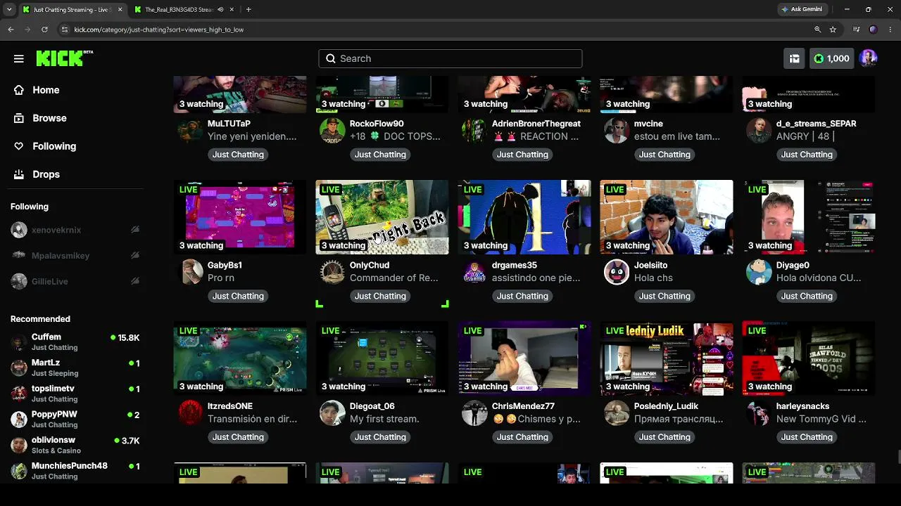Image resolution: width=901 pixels, height=506 pixels.
Task: Open recommended channel Cuffem
Action: (x=75, y=342)
